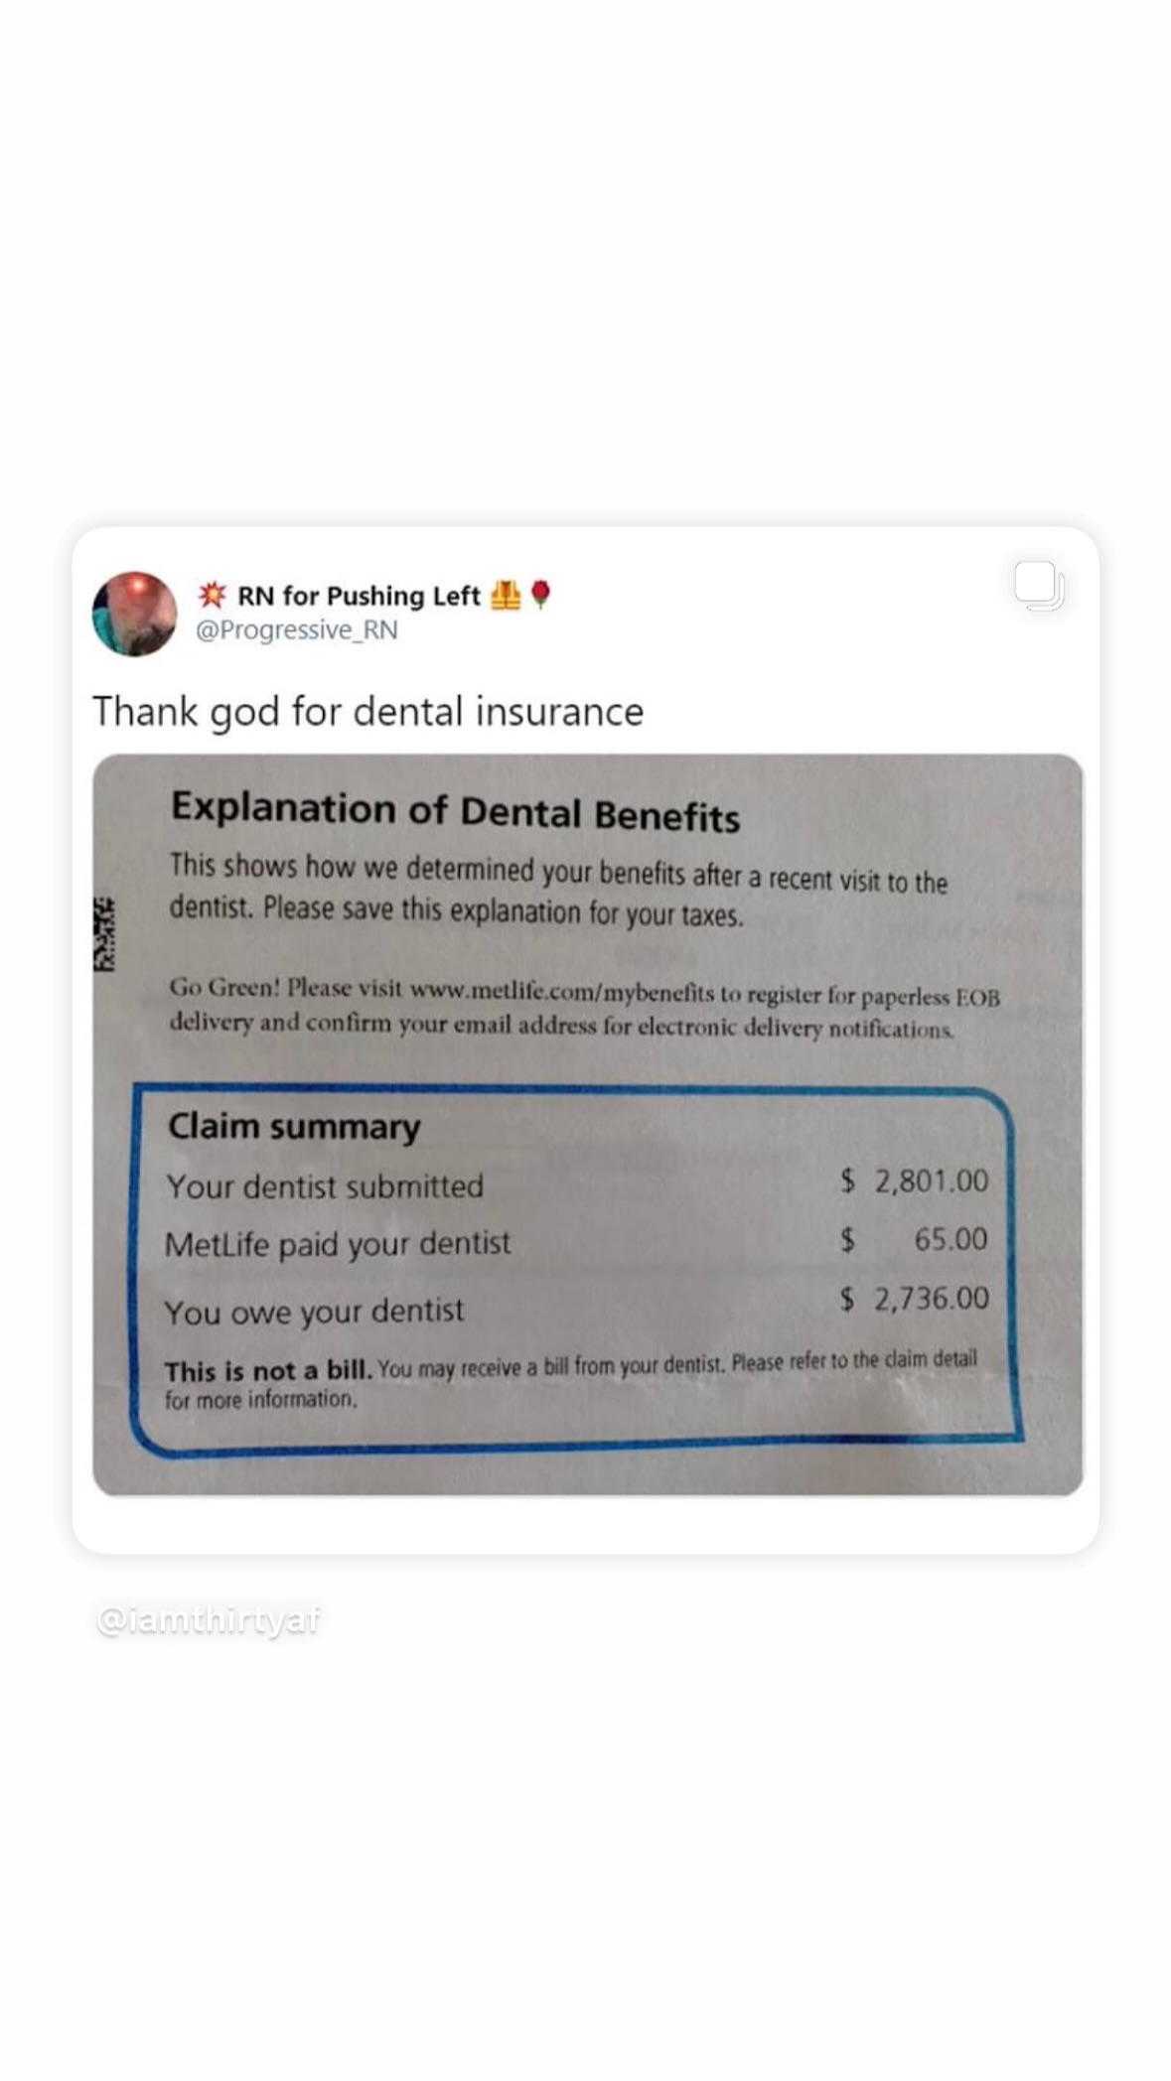Select the $65.00 MetLife paid amount

[915, 1239]
